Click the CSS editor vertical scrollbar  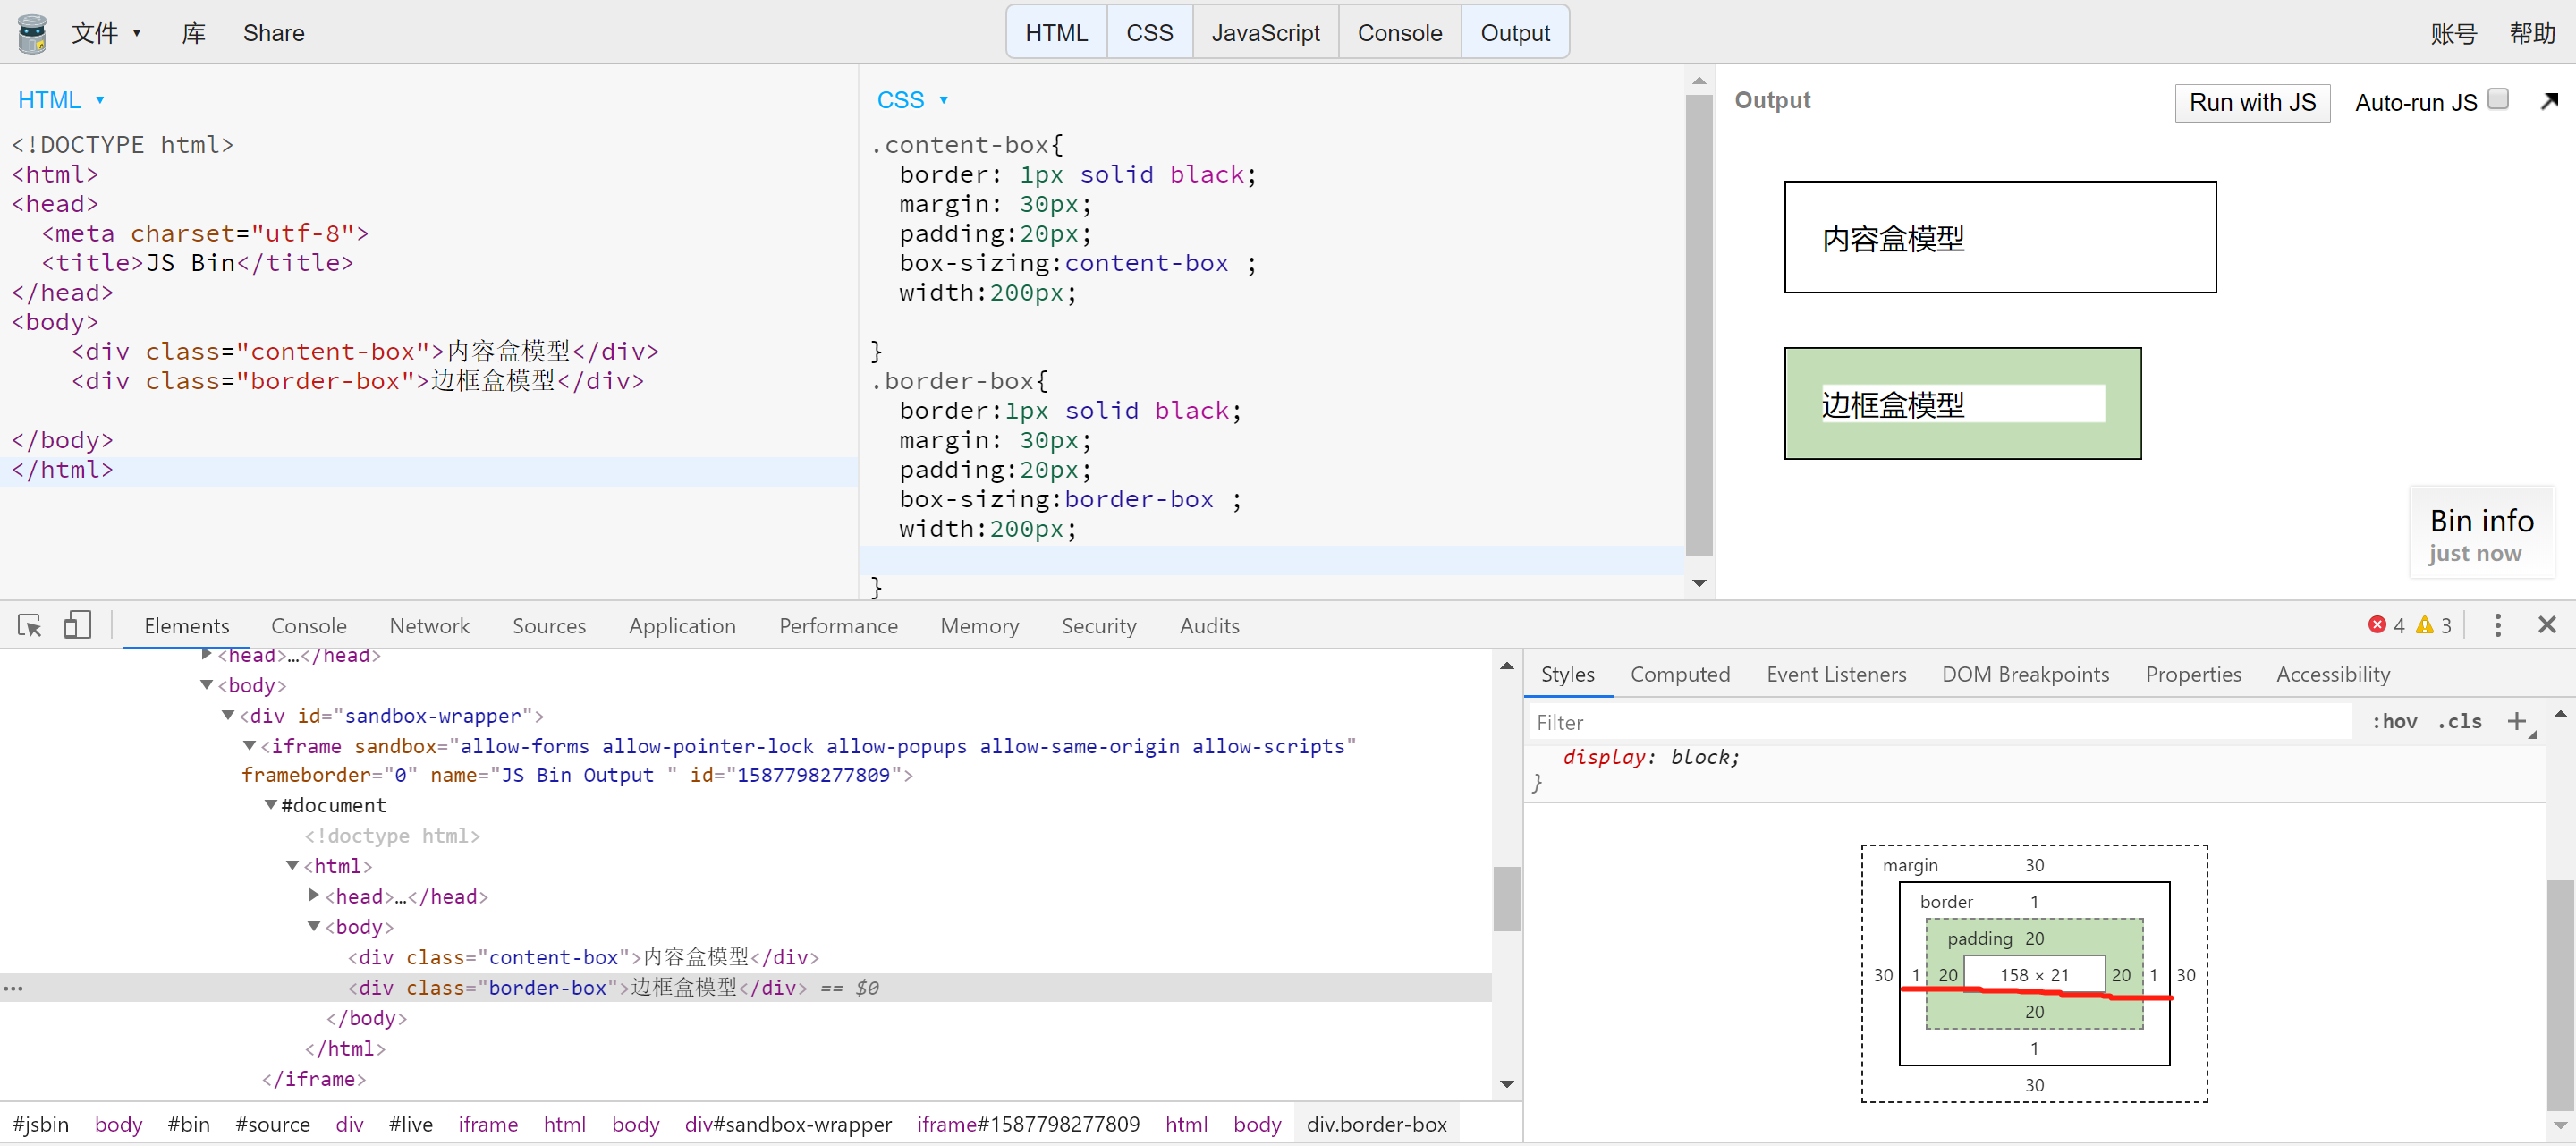(x=1698, y=324)
